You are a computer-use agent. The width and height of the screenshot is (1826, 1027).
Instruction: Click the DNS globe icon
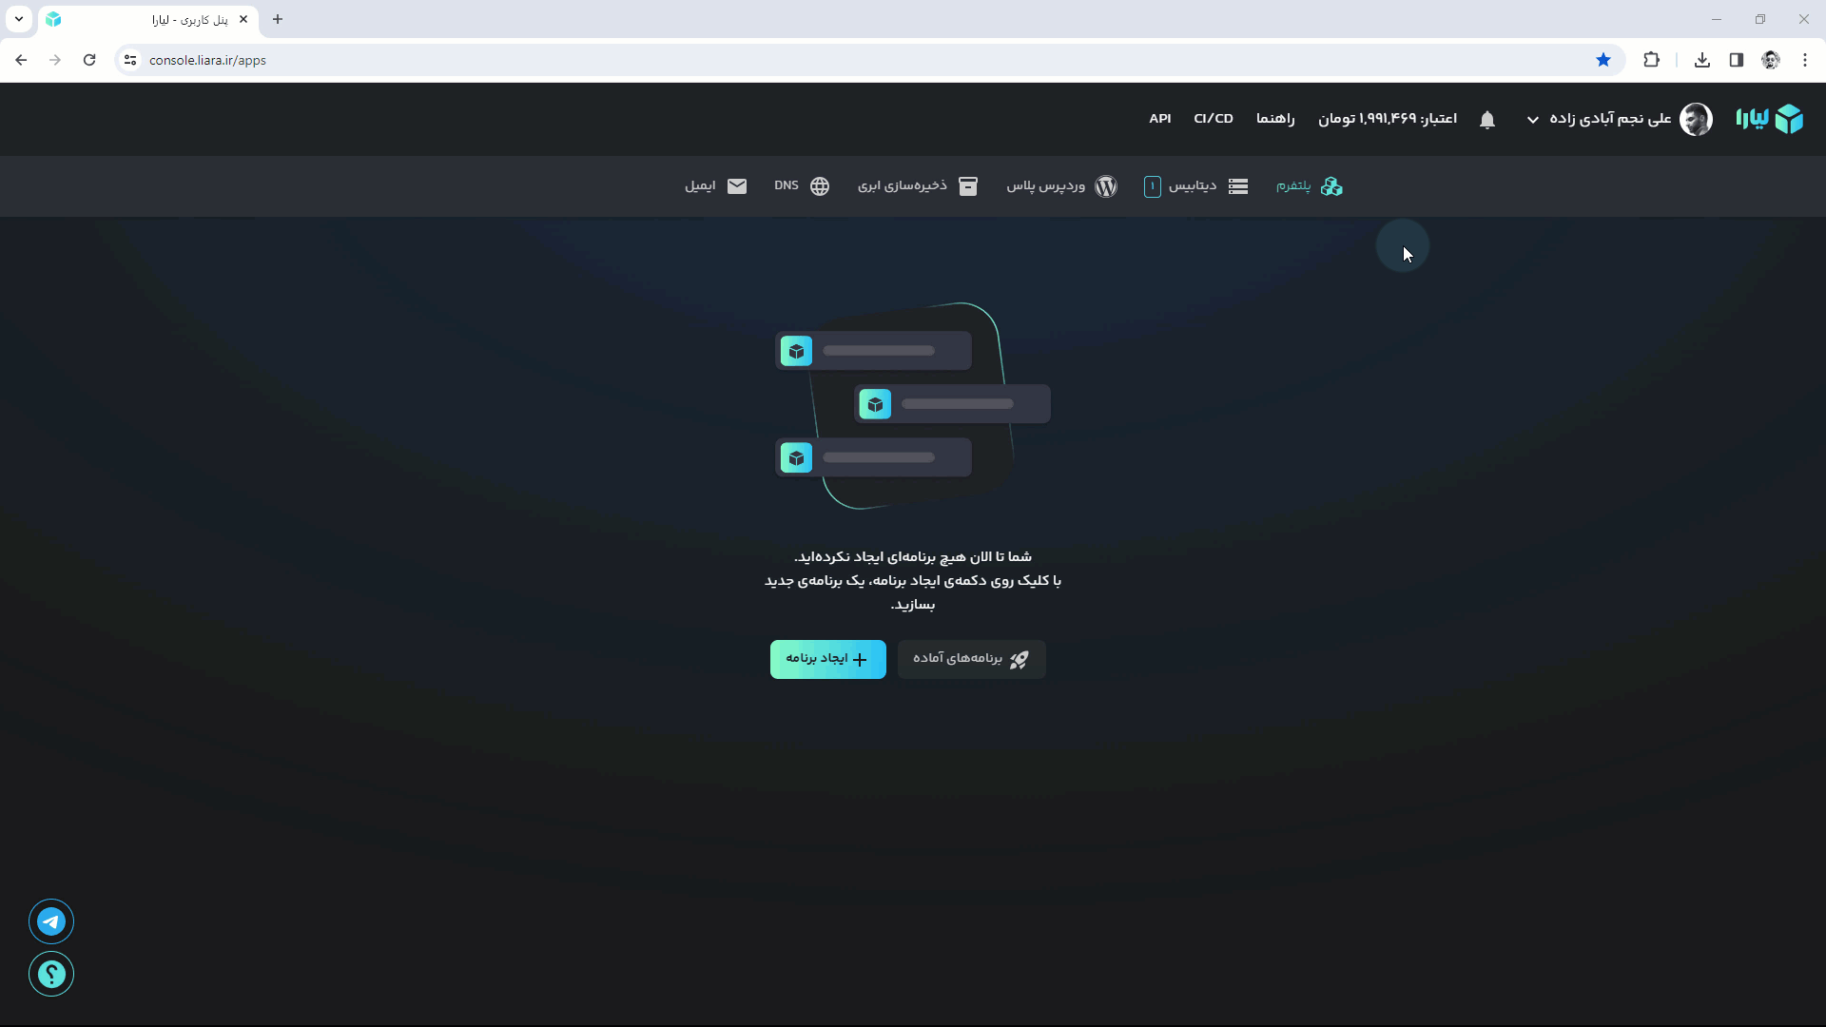tap(820, 186)
